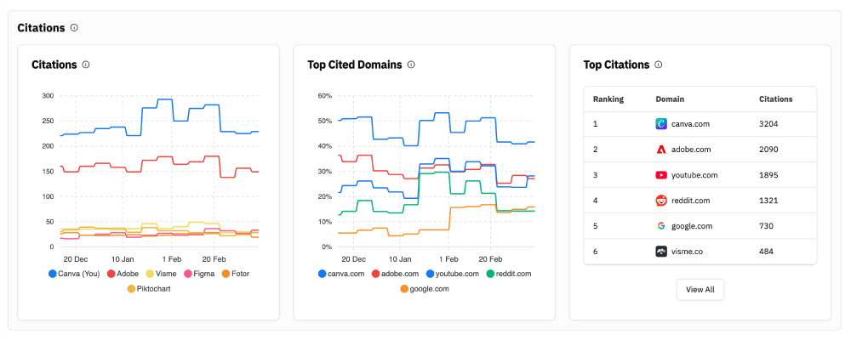Click the Adobe logo icon in table
Screen dimensions: 851x340
coord(661,150)
